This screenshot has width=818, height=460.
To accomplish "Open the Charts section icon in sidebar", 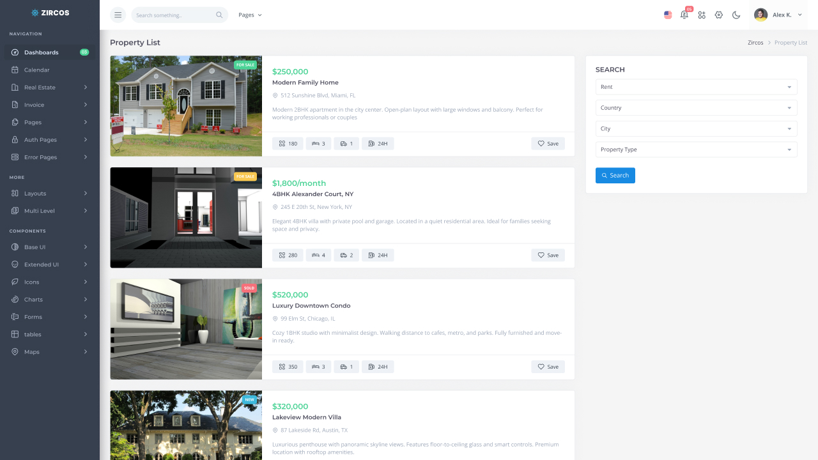I will click(x=14, y=299).
